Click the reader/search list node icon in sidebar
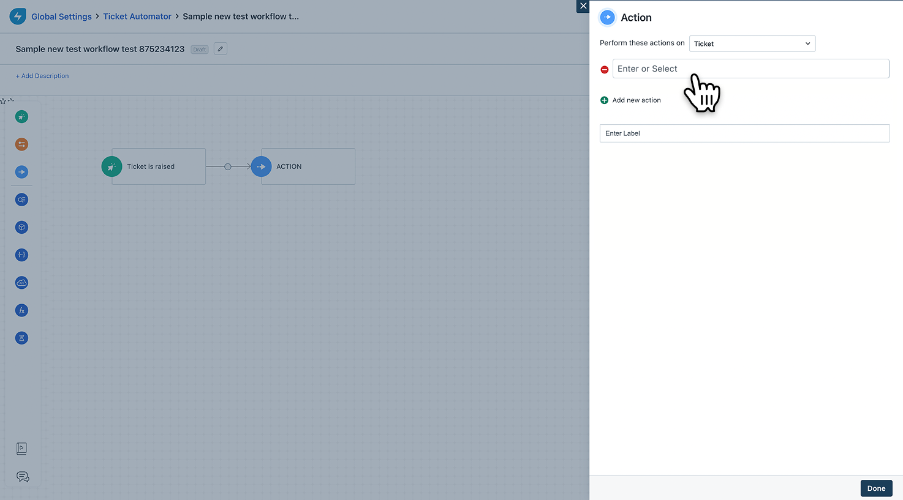Viewport: 903px width, 500px height. point(21,200)
